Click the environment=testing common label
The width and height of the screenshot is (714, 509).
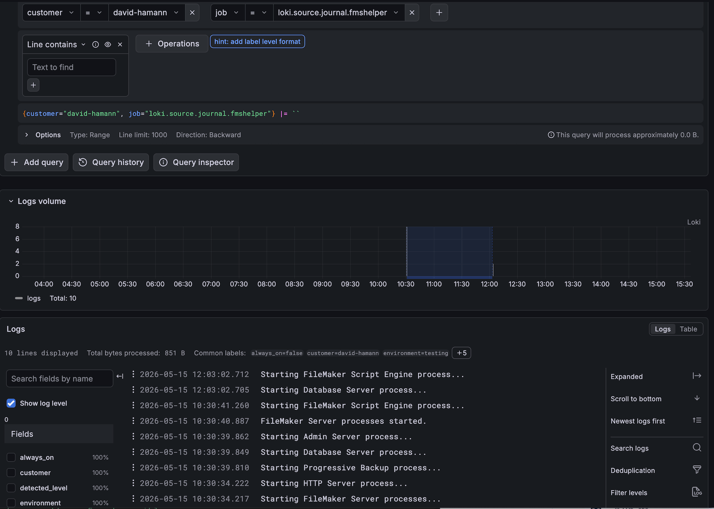(416, 353)
